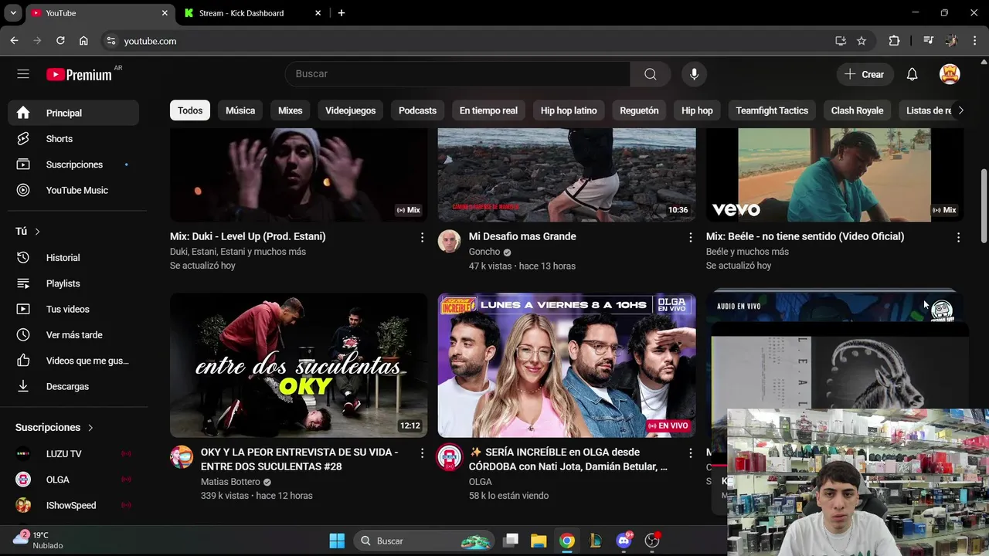Open Descargas in the sidebar

(x=73, y=386)
